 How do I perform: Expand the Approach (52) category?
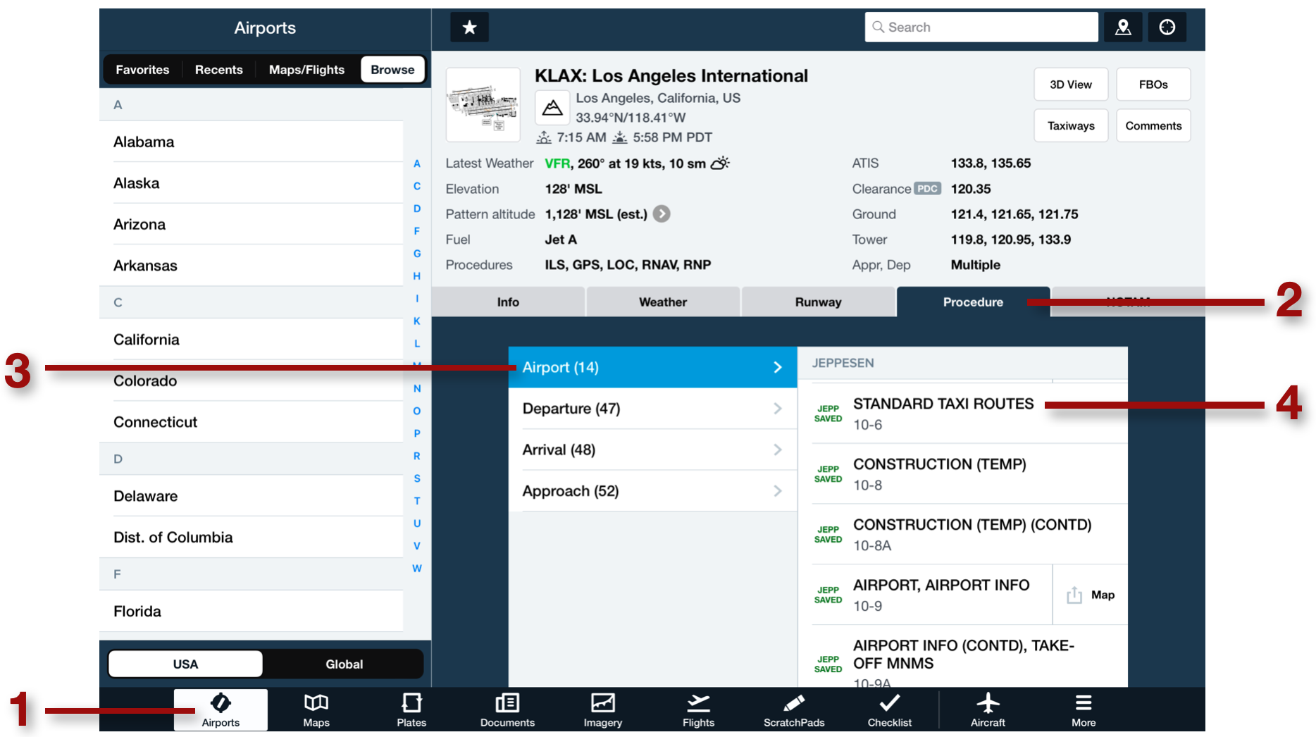pyautogui.click(x=652, y=491)
